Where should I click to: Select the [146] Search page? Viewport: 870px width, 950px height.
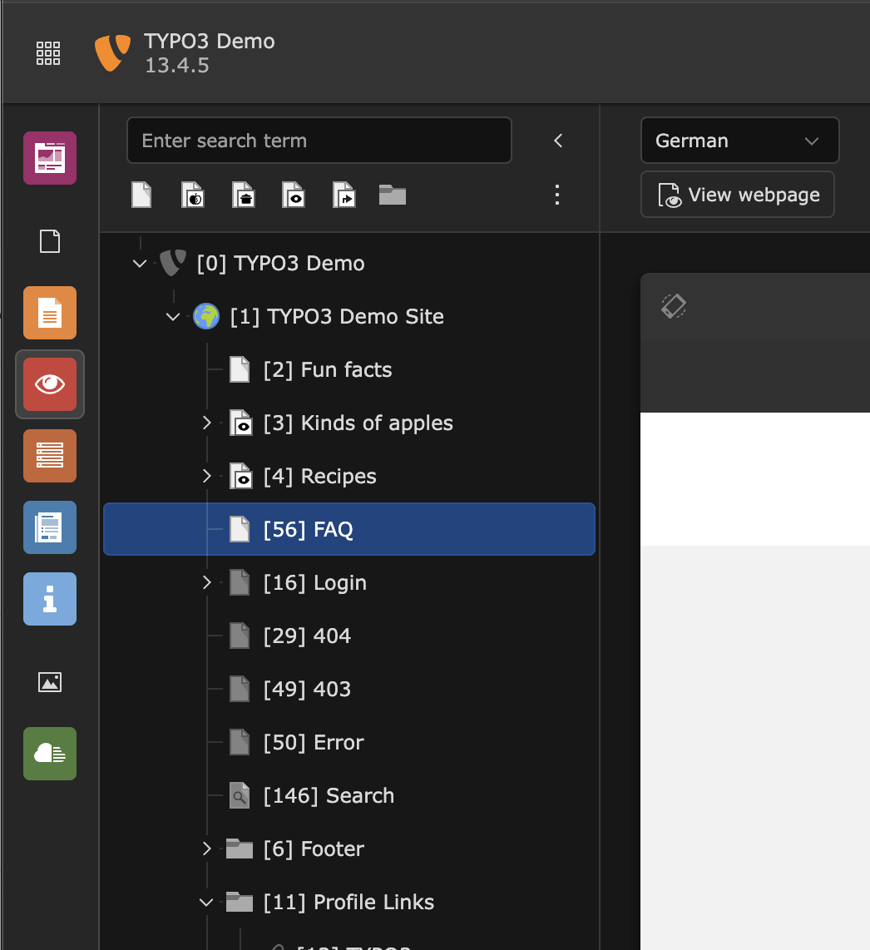329,795
